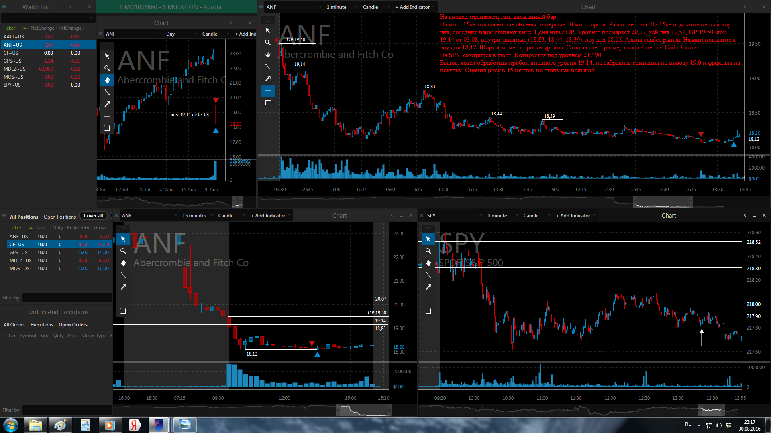This screenshot has width=771, height=433.
Task: Pick the rectangle tool in ANF Day chart
Action: 107,128
